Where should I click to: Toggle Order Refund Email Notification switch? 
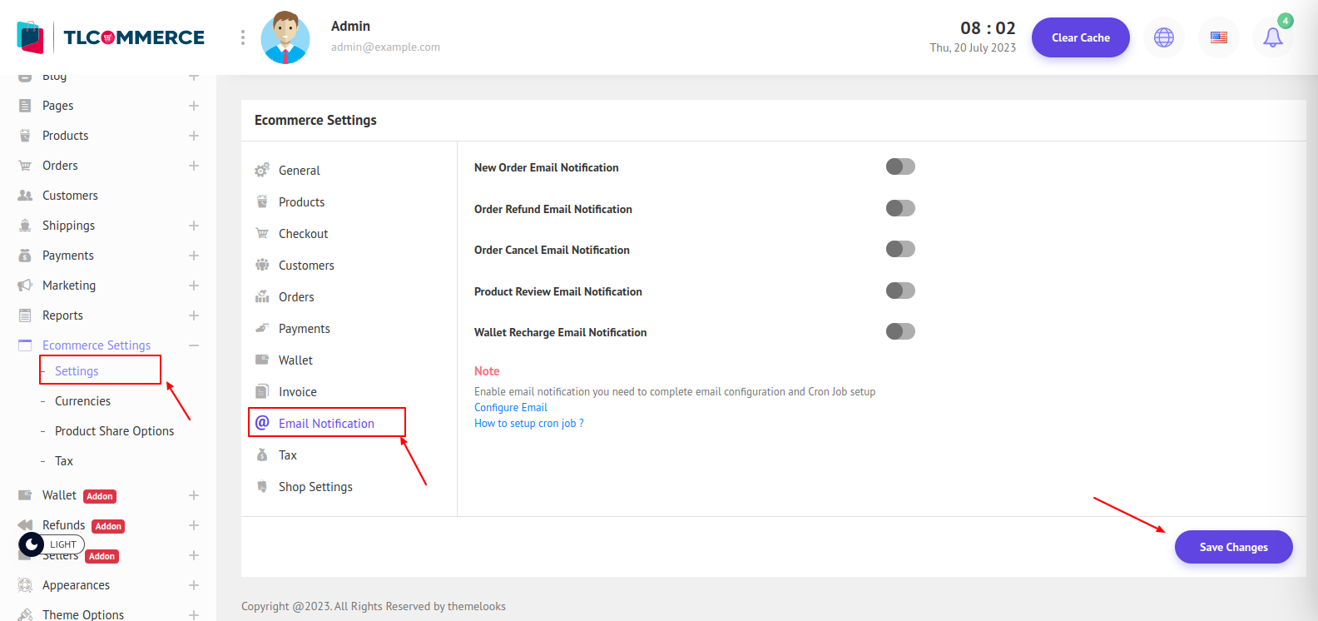pos(900,208)
